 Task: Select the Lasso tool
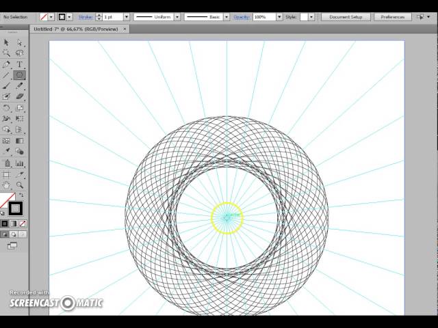pyautogui.click(x=19, y=53)
